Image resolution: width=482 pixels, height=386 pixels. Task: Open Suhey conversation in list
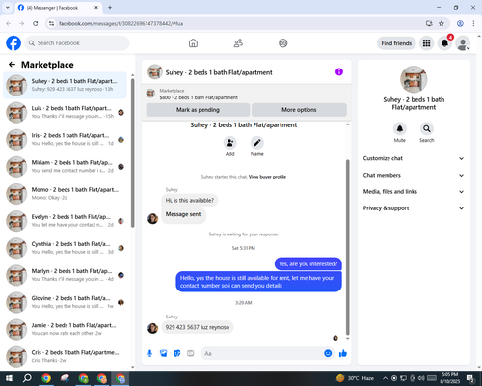(66, 85)
